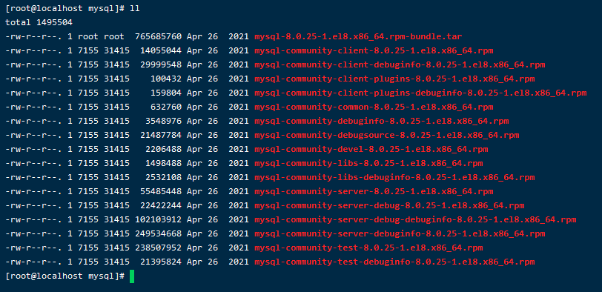This screenshot has height=292, width=602.
Task: Select mysql-community-server-debug-debuginfo rpm filename
Action: (415, 220)
